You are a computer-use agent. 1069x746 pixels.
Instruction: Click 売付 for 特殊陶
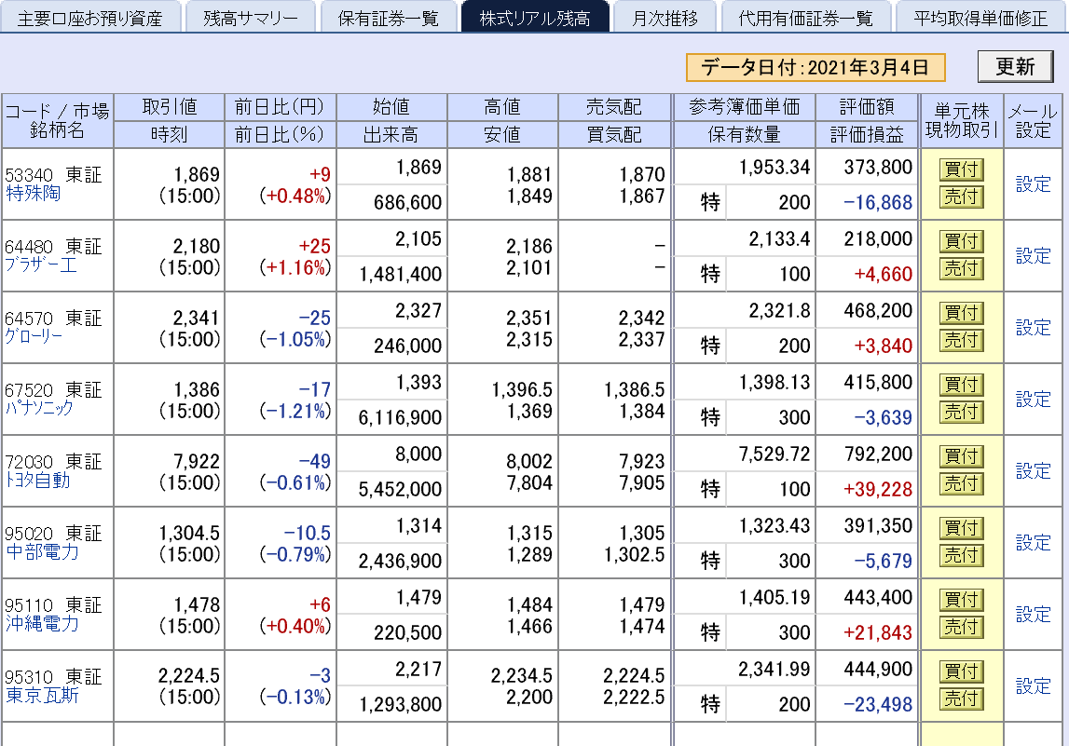[x=961, y=197]
